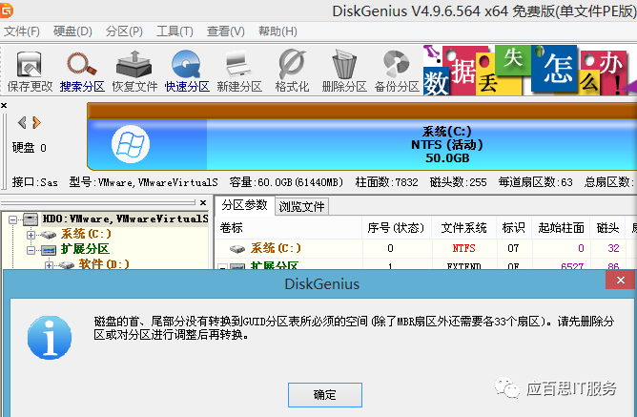Image resolution: width=637 pixels, height=417 pixels.
Task: Go to next disk with right arrow
Action: [37, 122]
